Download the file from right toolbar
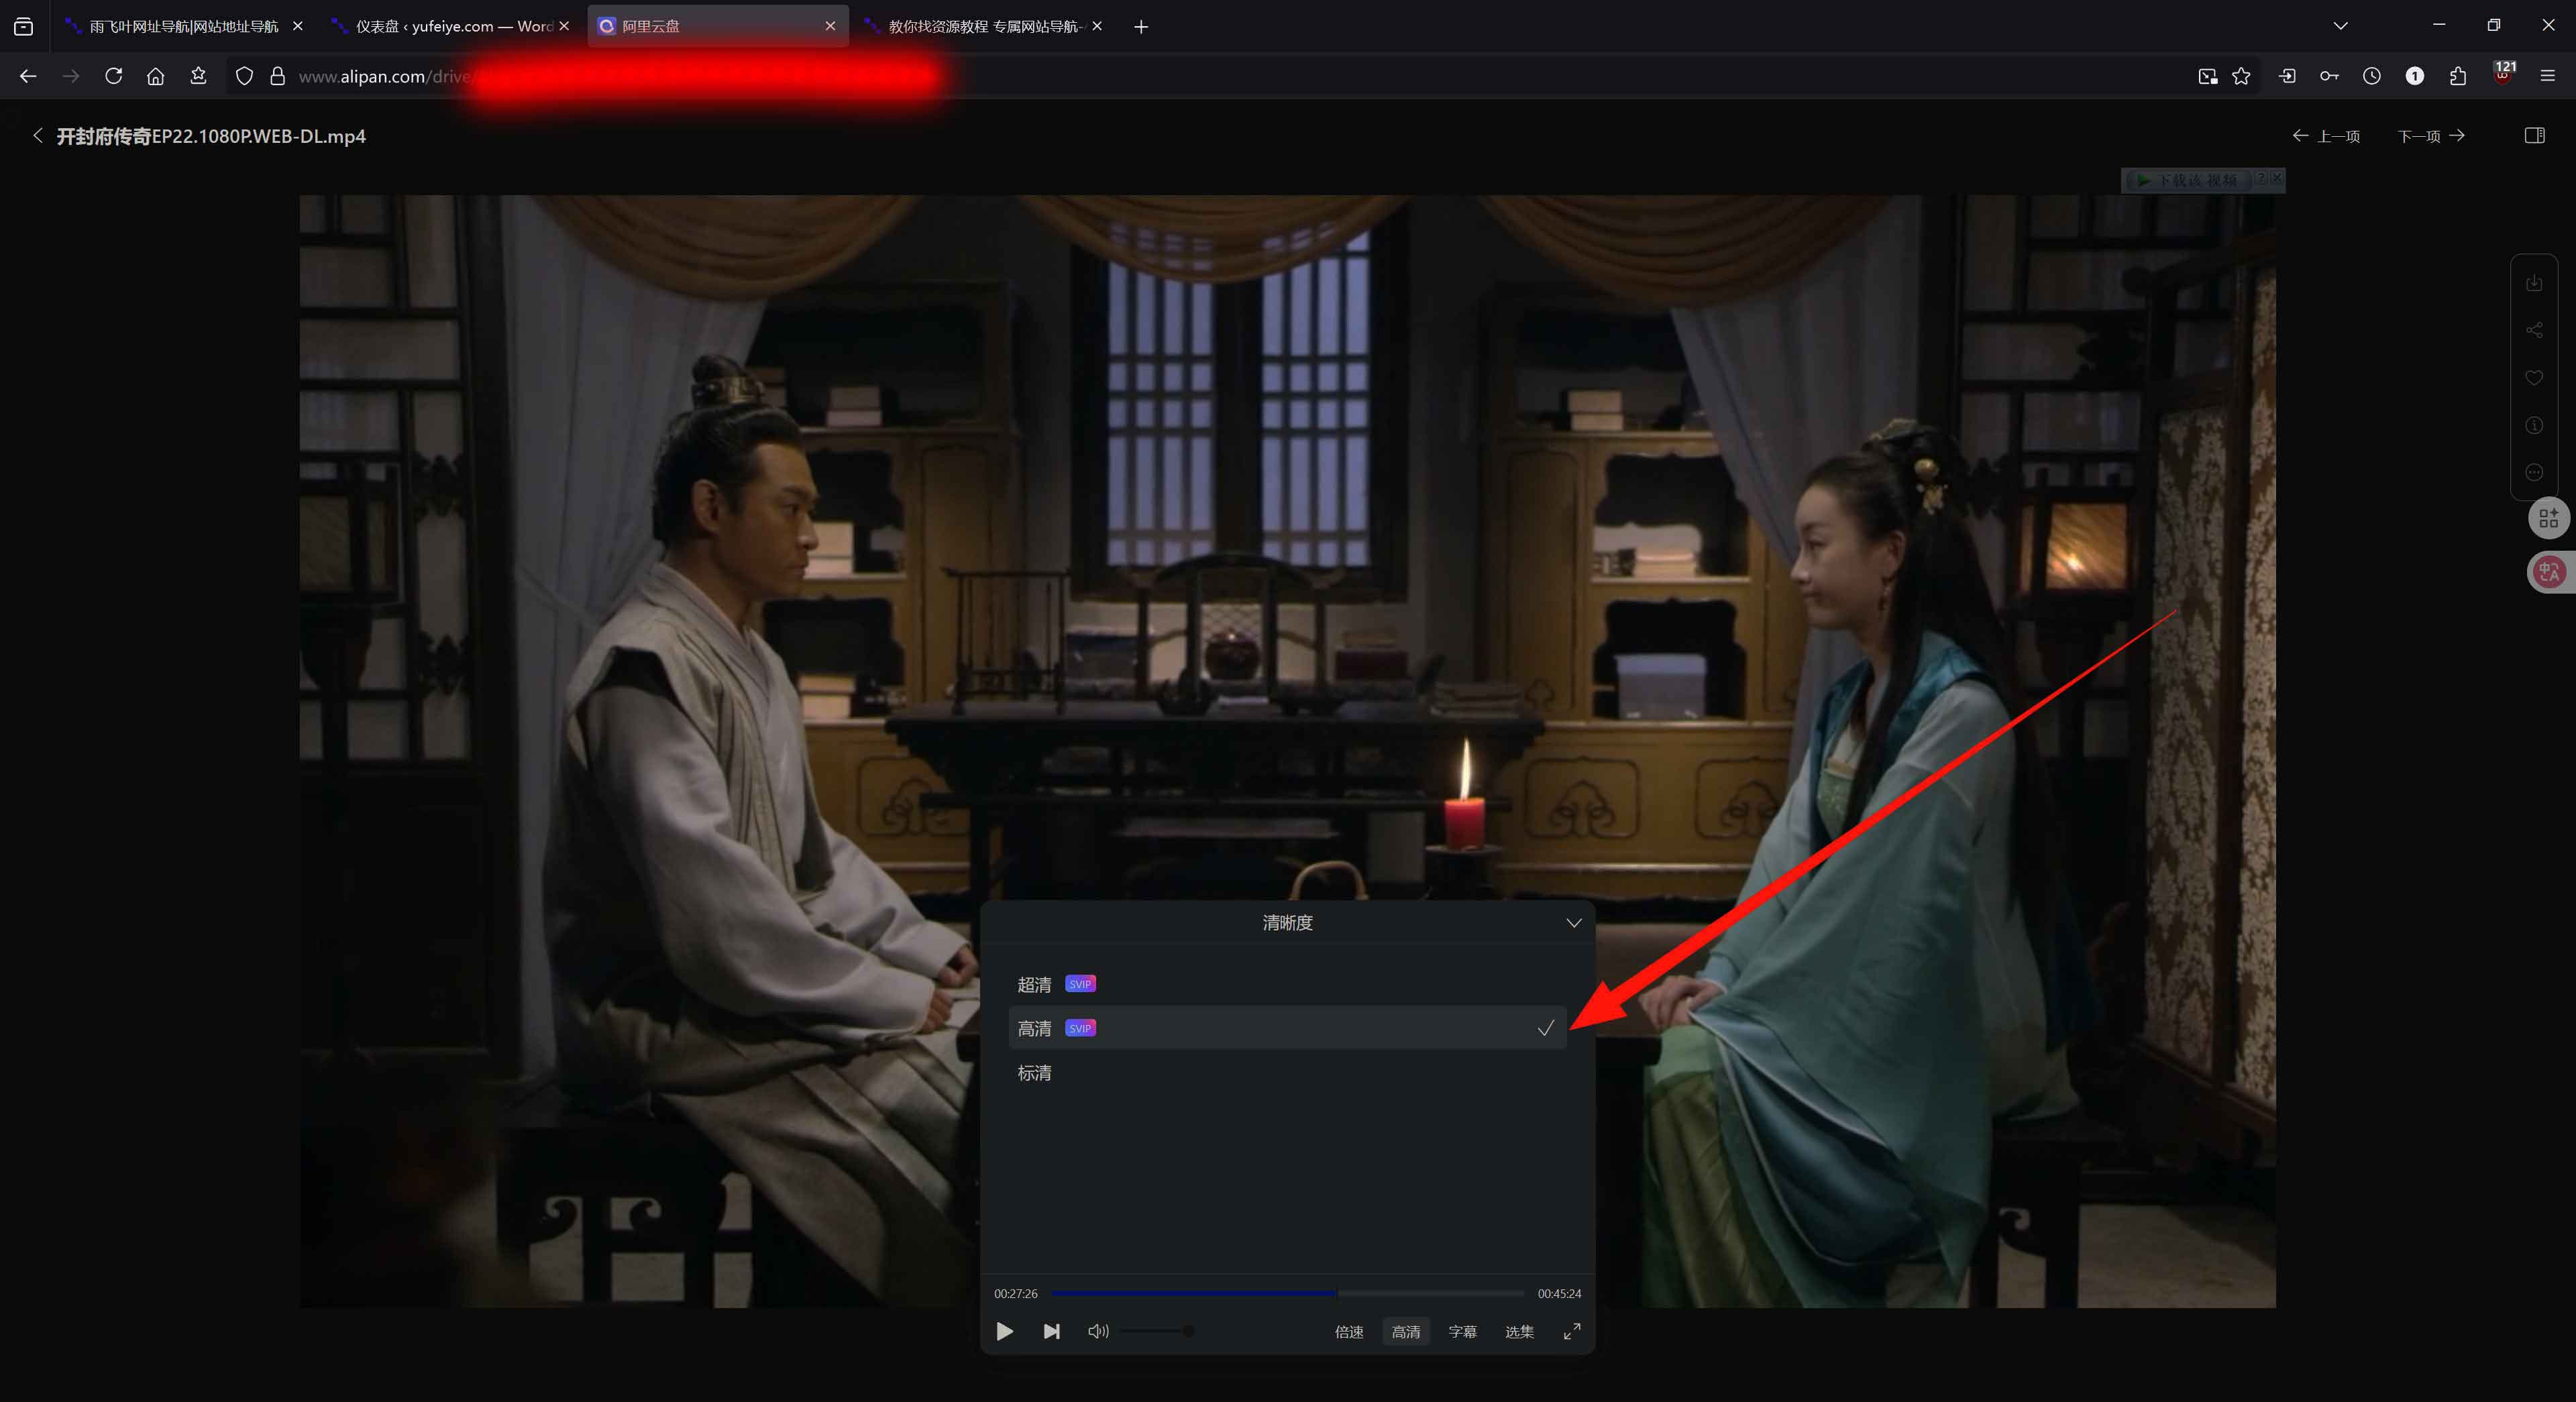Viewport: 2576px width, 1402px height. (x=2534, y=283)
